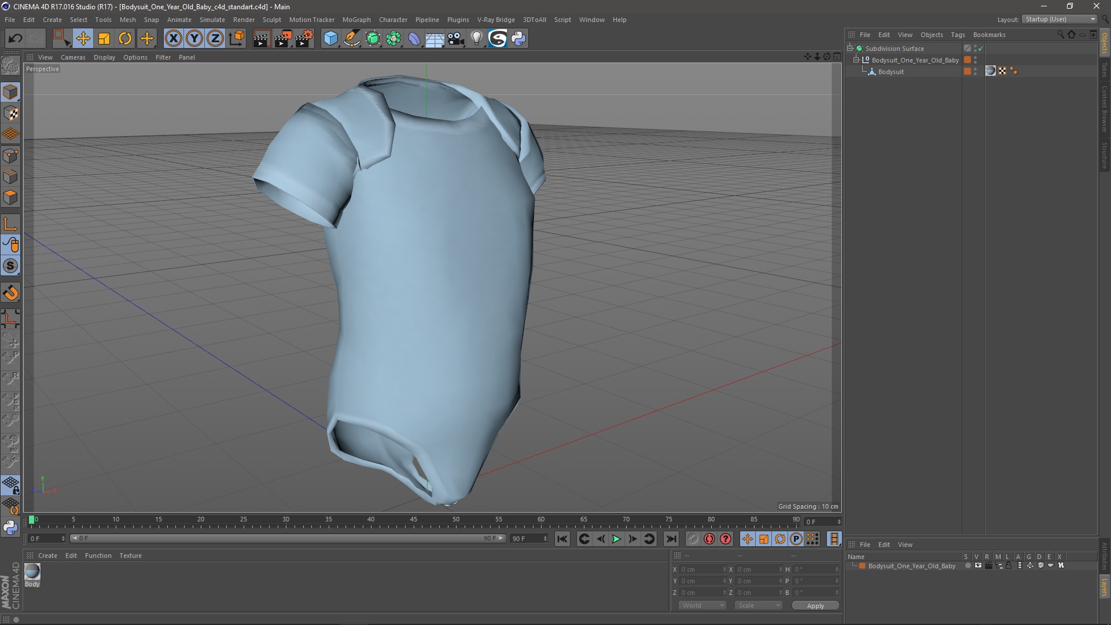Open the spline pen tool
1111x625 pixels.
pyautogui.click(x=351, y=39)
